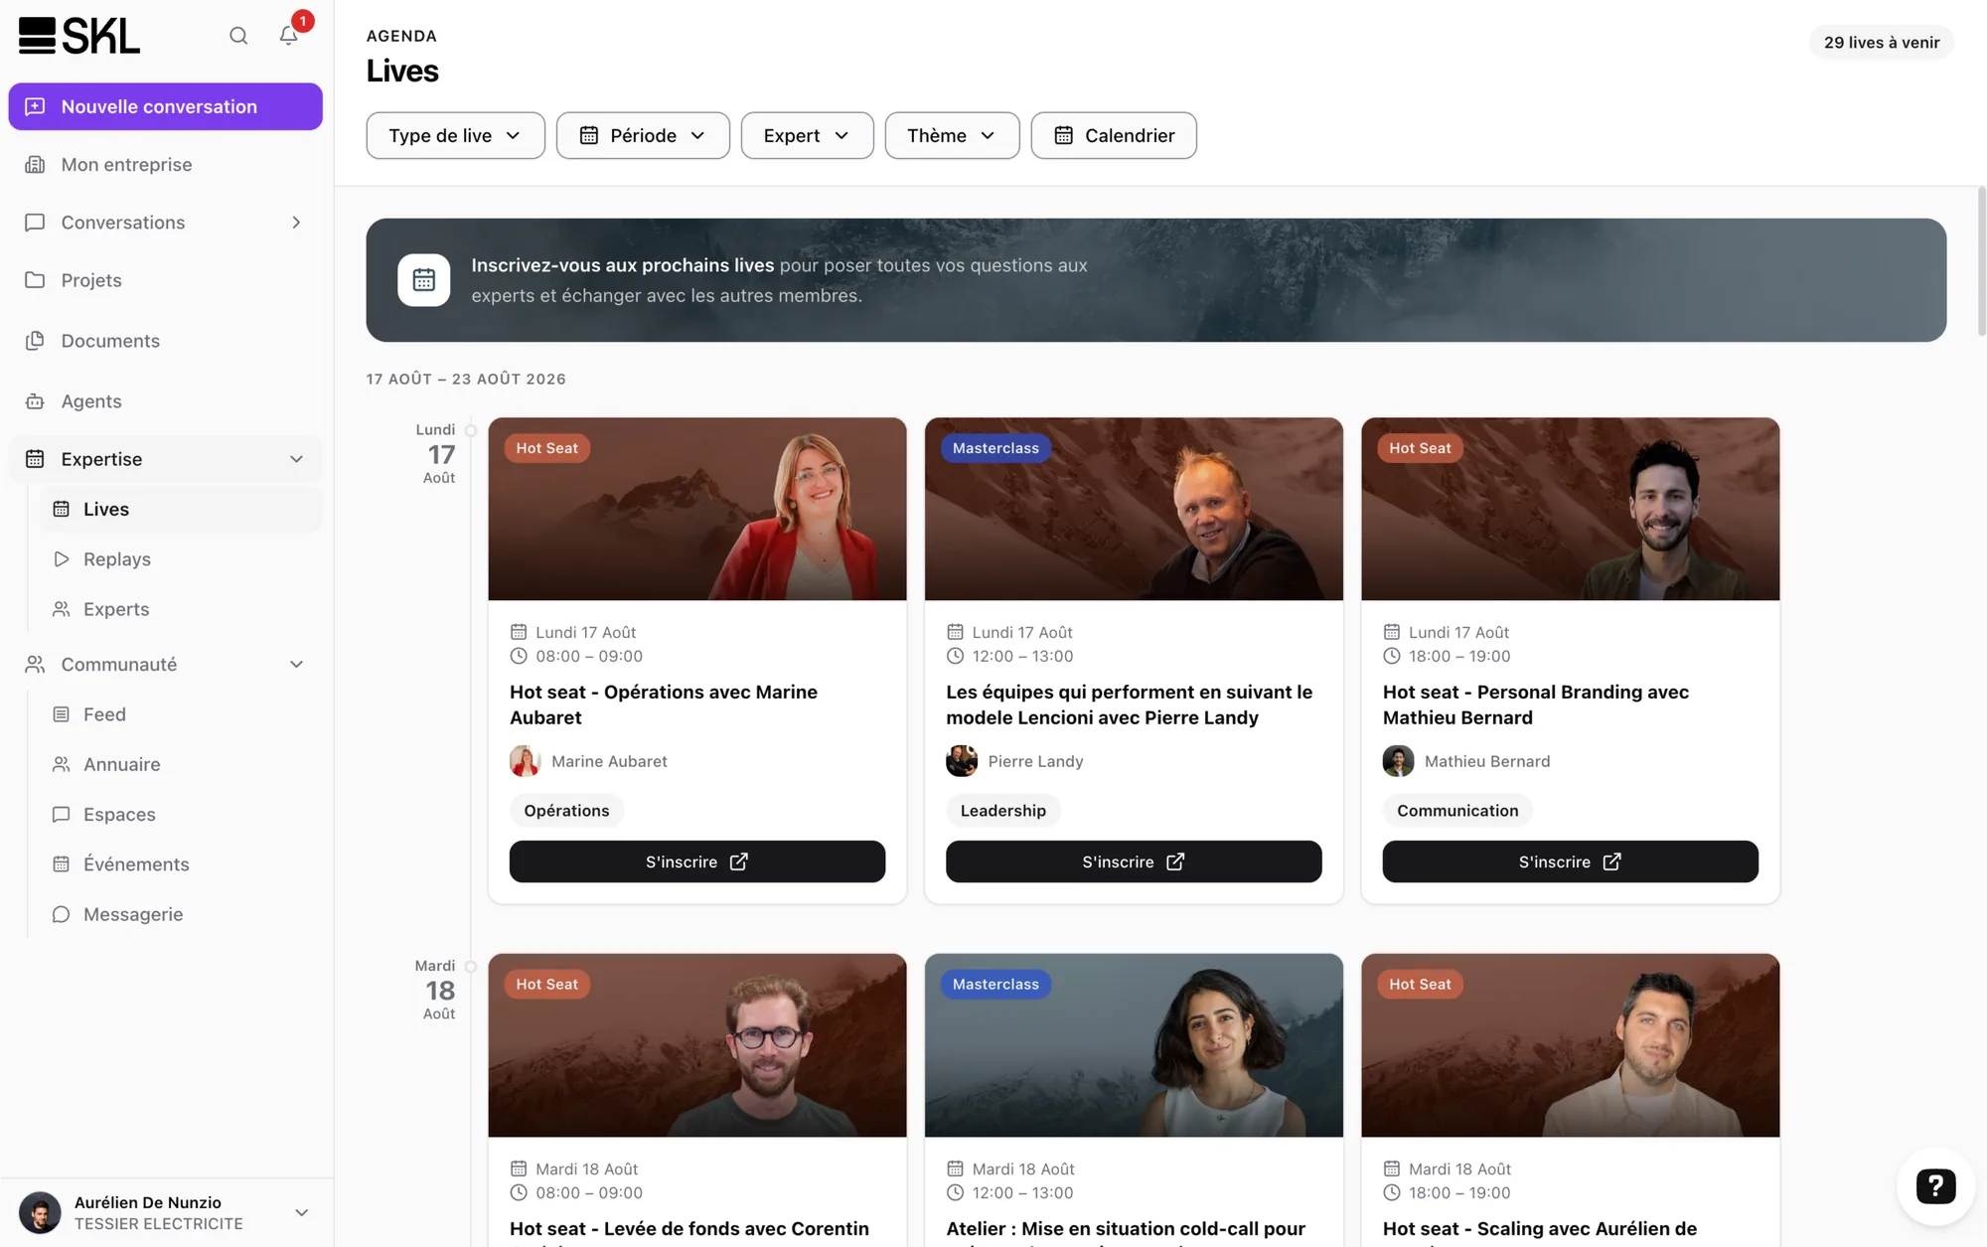This screenshot has height=1247, width=1987.
Task: Open Replays page
Action: pos(181,559)
